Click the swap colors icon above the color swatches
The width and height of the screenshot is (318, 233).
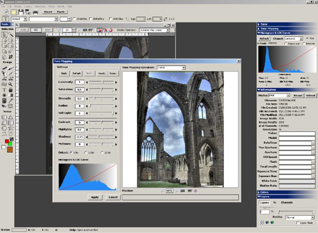point(11,139)
